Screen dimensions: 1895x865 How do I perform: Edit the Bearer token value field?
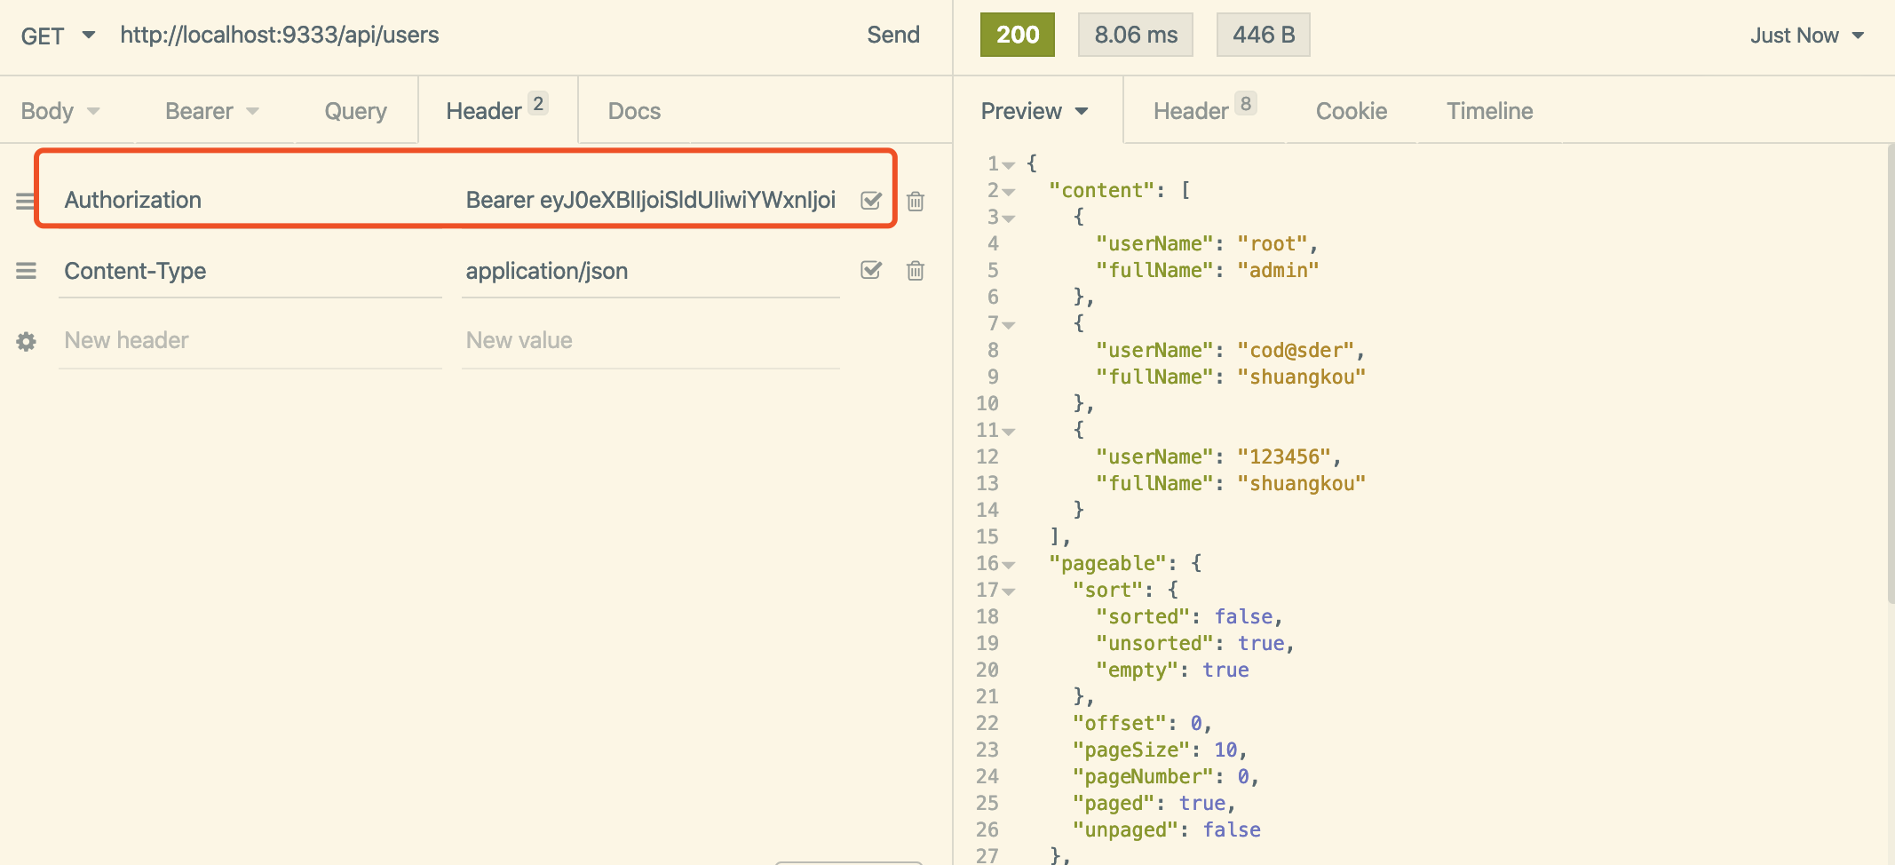pyautogui.click(x=651, y=200)
